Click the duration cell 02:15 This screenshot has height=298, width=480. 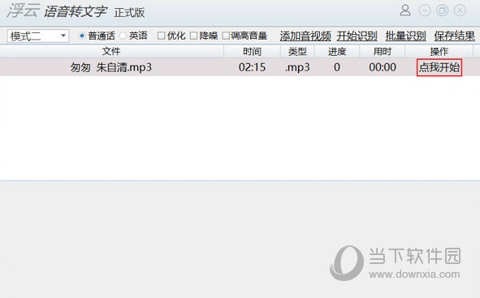click(253, 67)
